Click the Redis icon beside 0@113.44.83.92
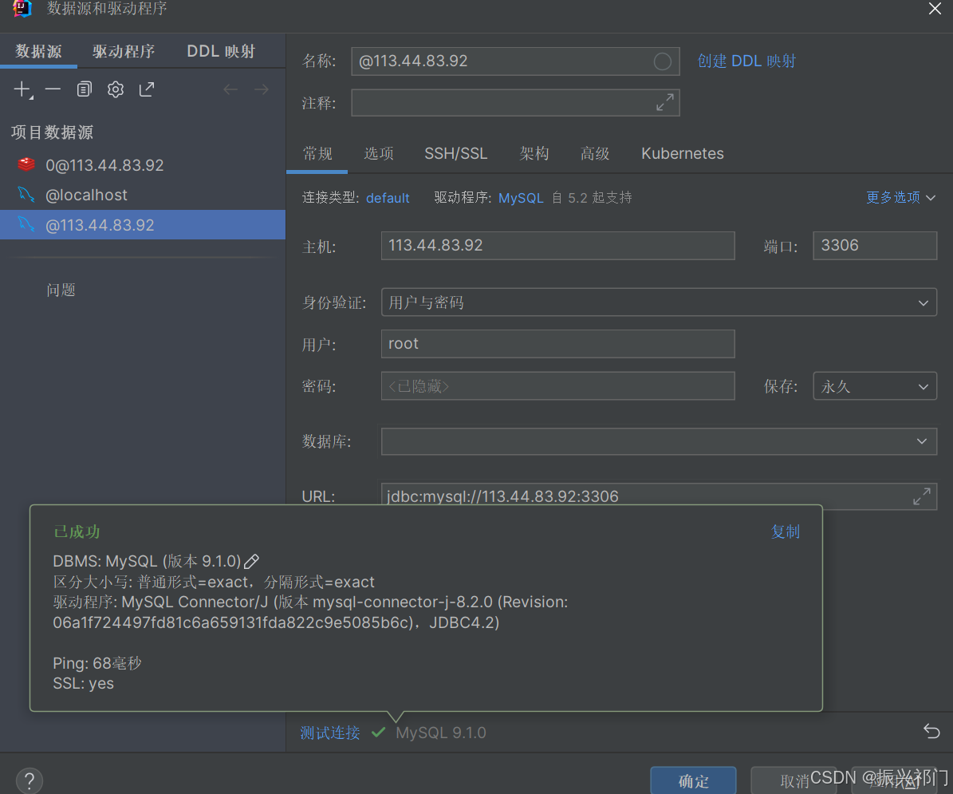This screenshot has width=953, height=794. pos(26,164)
